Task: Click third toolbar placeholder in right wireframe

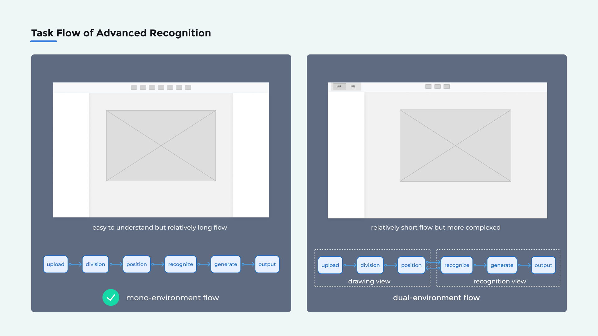Action: click(x=447, y=86)
